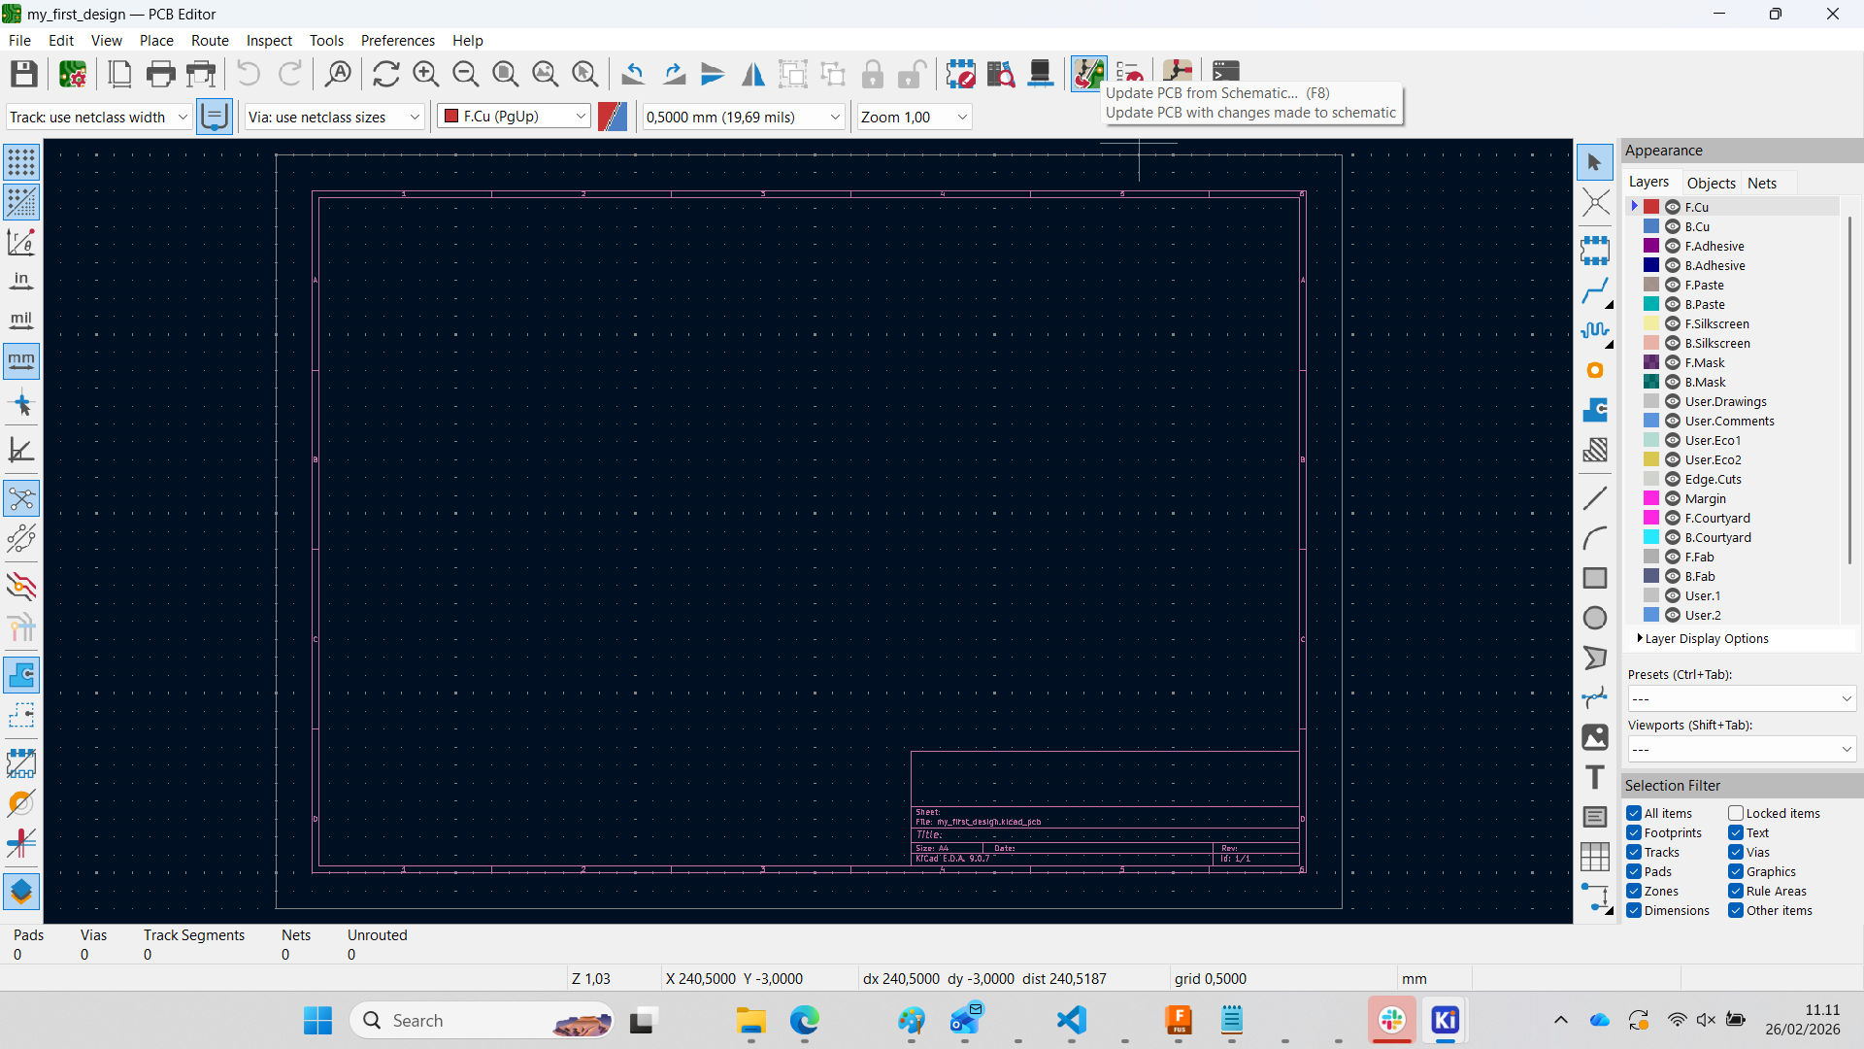Image resolution: width=1864 pixels, height=1049 pixels.
Task: Switch to the Nets tab in Appearance
Action: [x=1763, y=183]
